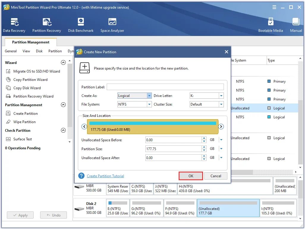305x229 pixels.
Task: Open the Manual icon
Action: coord(296,25)
